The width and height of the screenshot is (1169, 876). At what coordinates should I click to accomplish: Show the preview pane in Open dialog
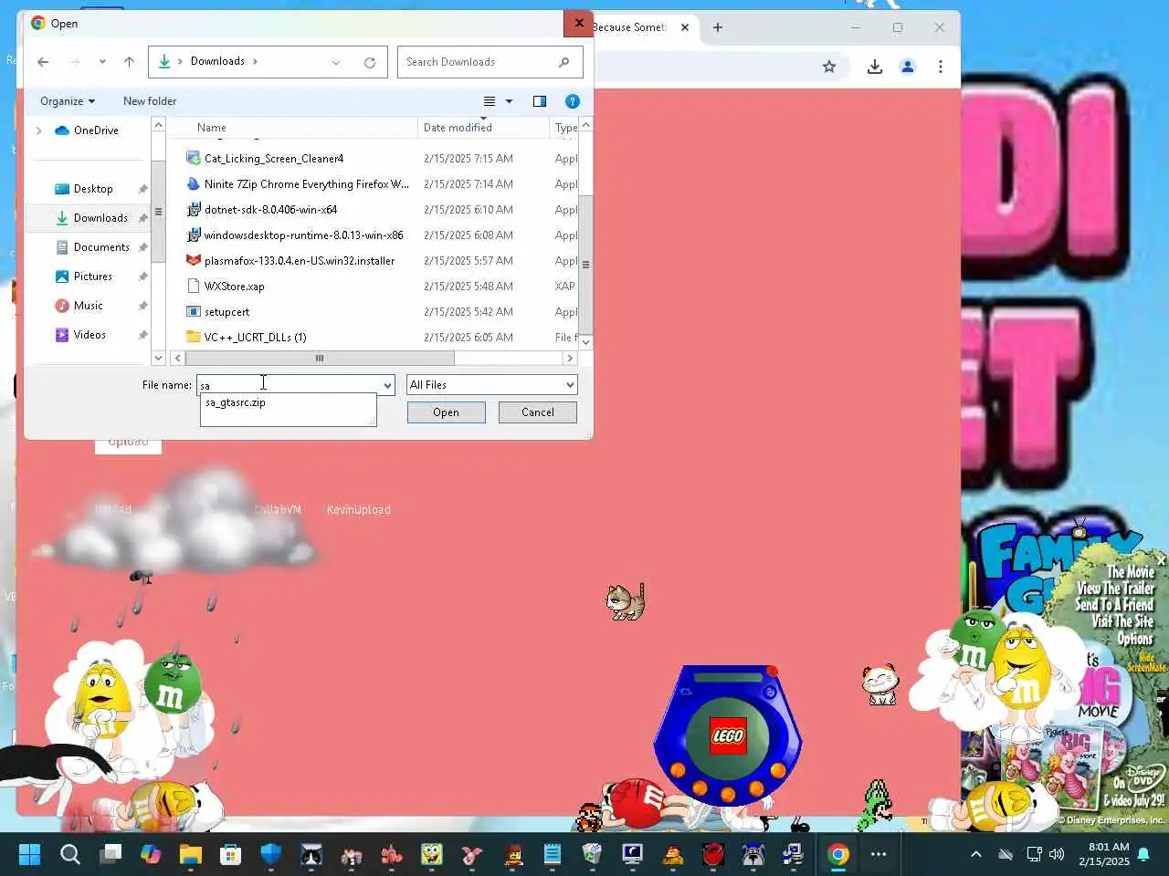click(540, 101)
